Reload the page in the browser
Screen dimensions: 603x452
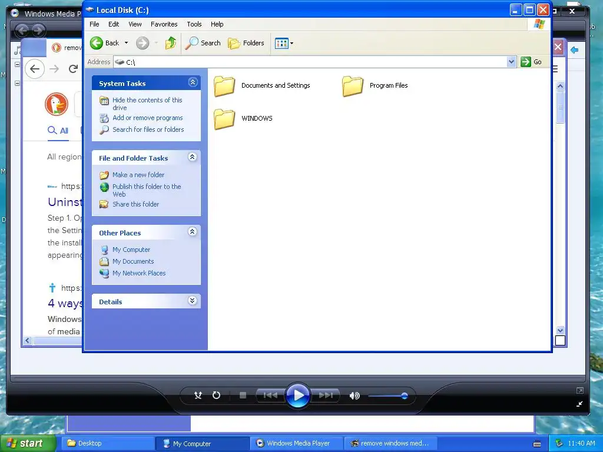pyautogui.click(x=73, y=69)
